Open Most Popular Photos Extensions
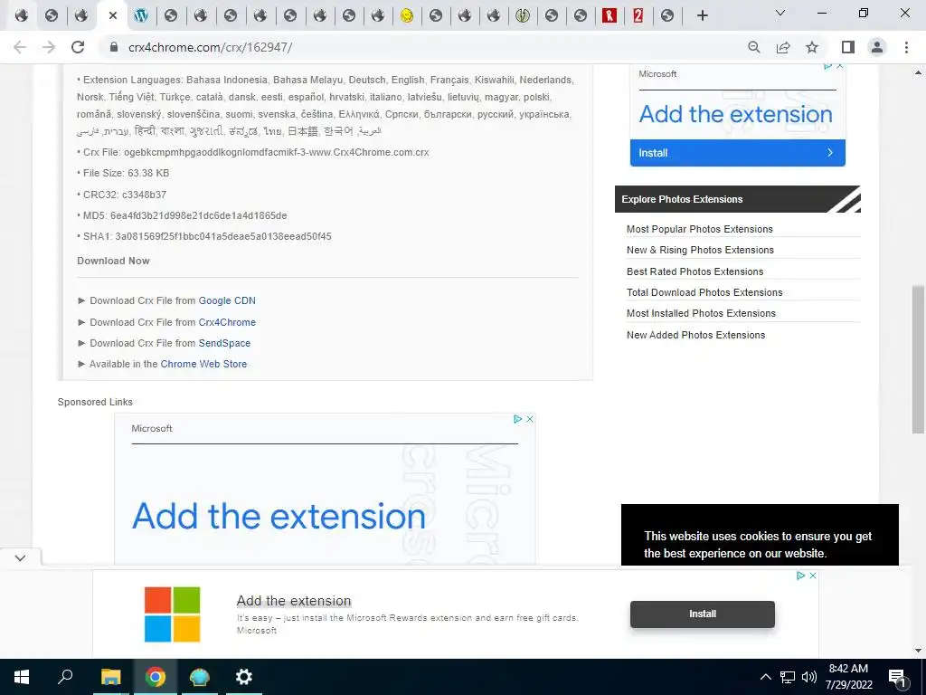The height and width of the screenshot is (695, 926). point(700,229)
